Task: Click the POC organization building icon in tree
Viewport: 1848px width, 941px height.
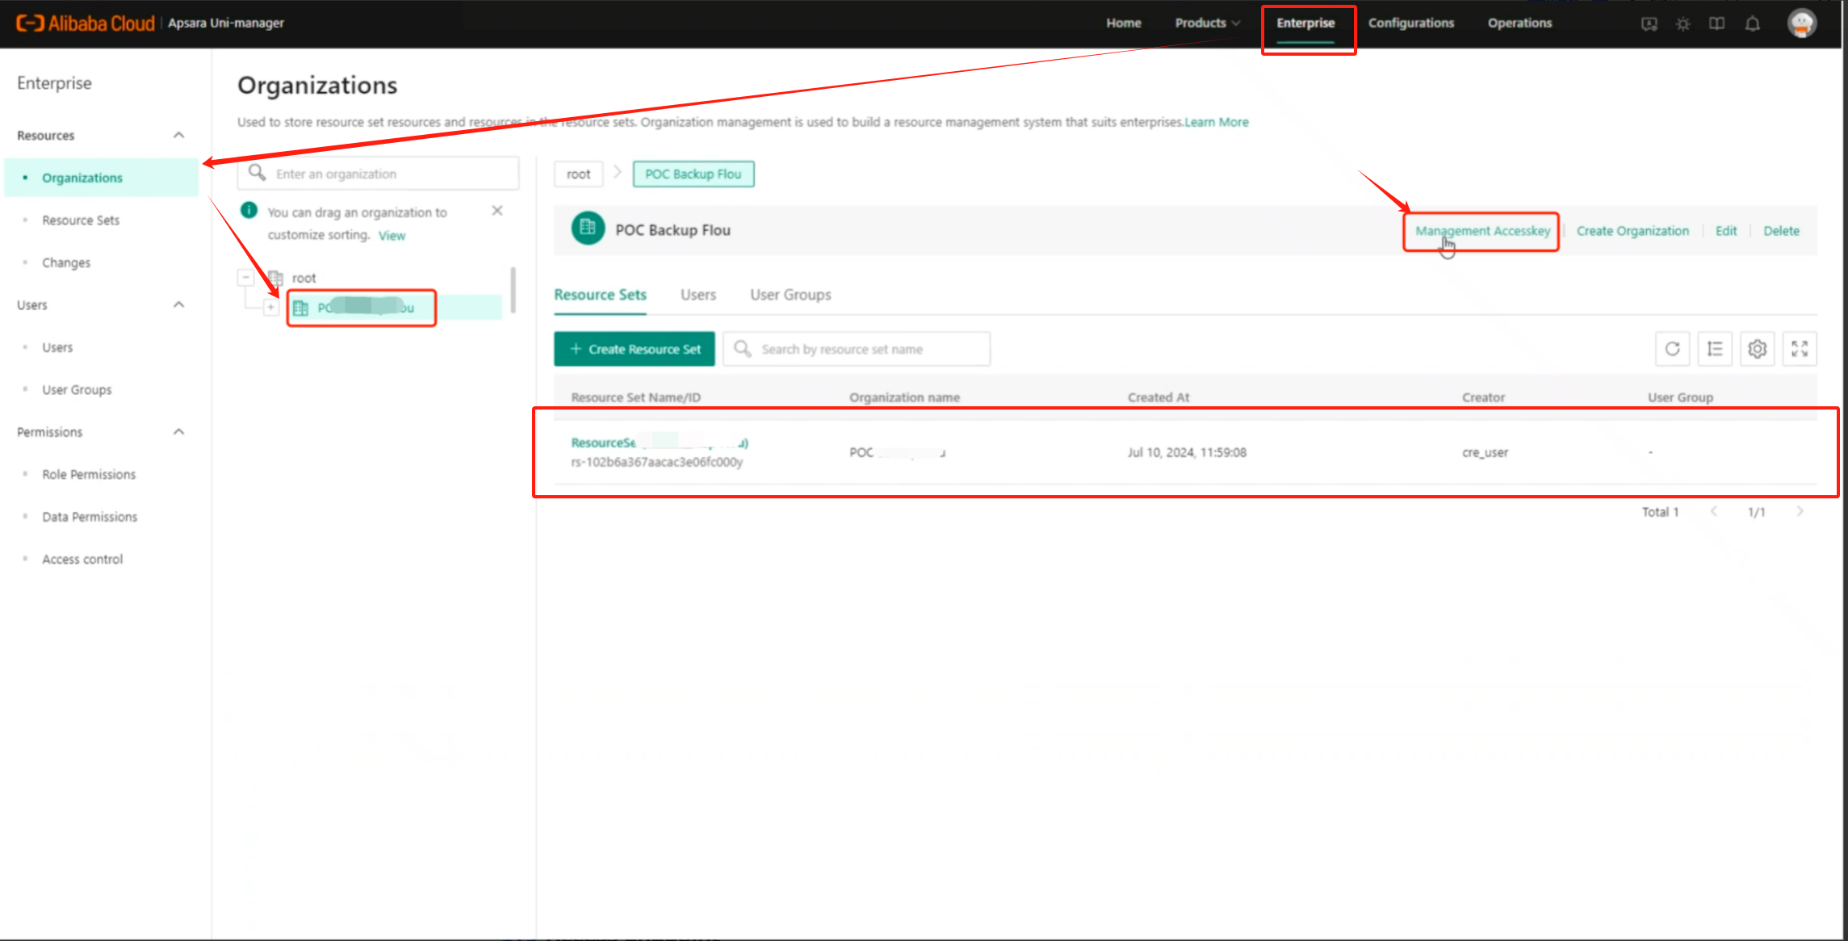Action: coord(301,308)
